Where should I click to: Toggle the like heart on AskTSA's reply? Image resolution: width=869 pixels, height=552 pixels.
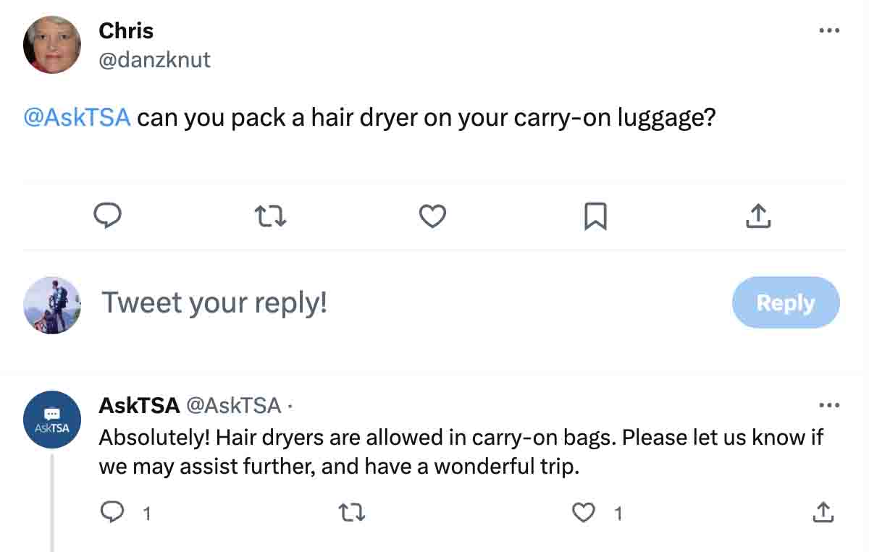[583, 513]
